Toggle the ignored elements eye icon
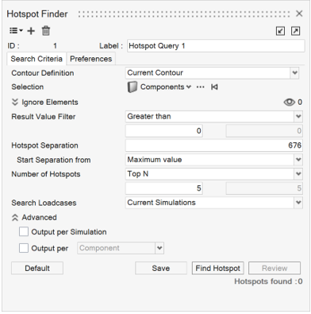Screen dimensions: 311x314 290,102
